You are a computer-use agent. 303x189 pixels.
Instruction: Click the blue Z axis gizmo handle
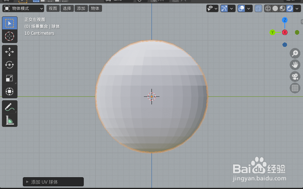285,20
